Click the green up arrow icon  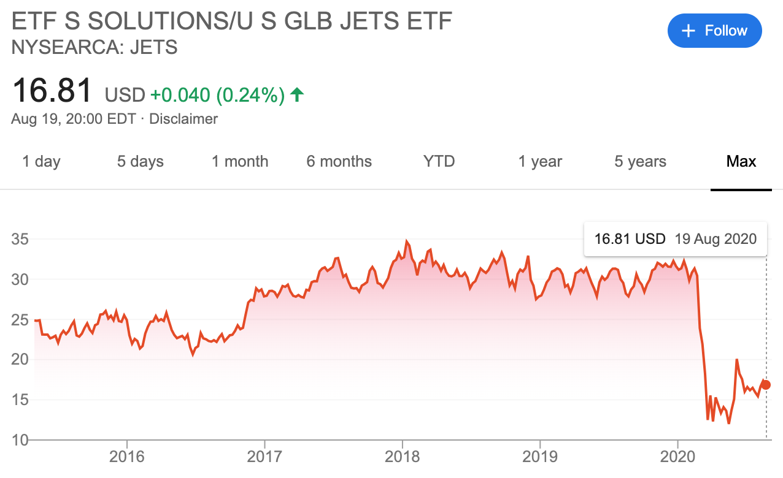pyautogui.click(x=297, y=95)
